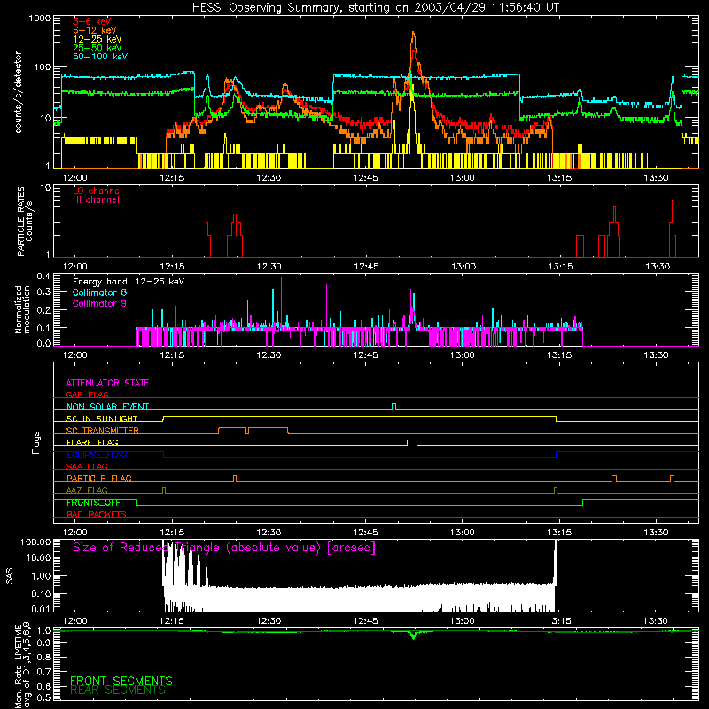Click the 13:00 tick label under flags panel
Viewport: 709px width, 709px height.
pyautogui.click(x=462, y=532)
